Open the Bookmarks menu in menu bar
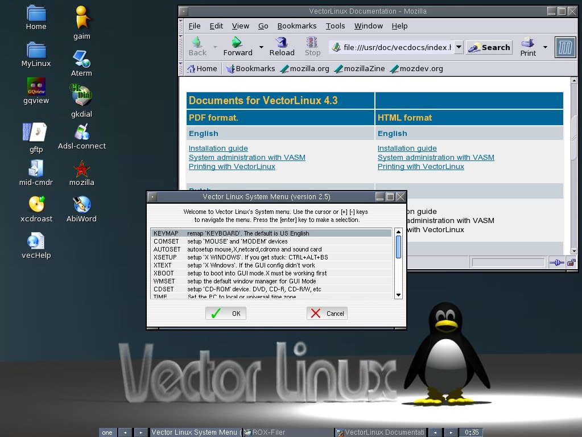This screenshot has width=582, height=437. (296, 26)
